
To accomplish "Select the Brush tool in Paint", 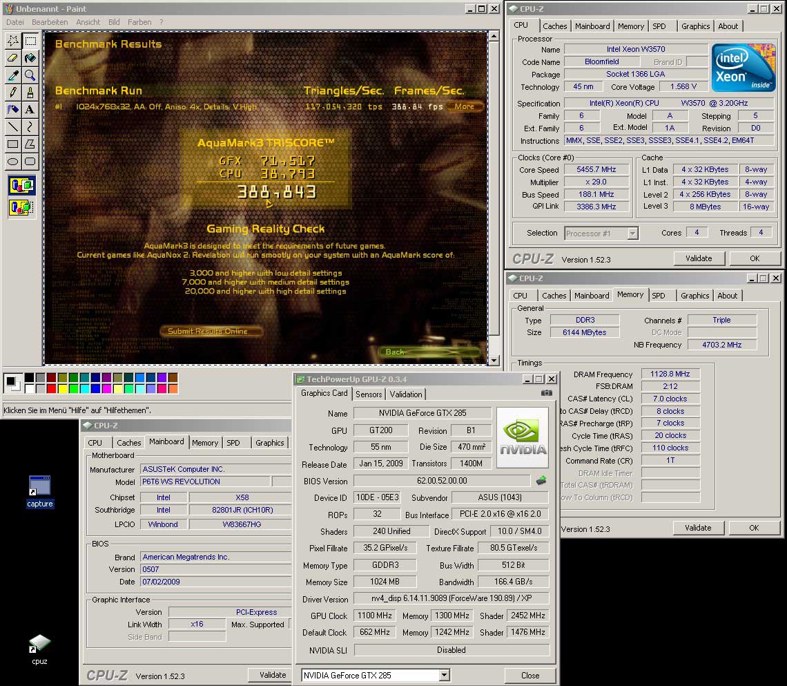I will (30, 92).
